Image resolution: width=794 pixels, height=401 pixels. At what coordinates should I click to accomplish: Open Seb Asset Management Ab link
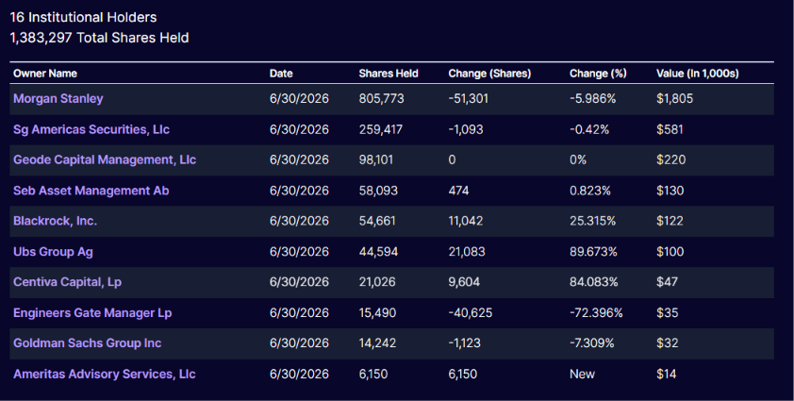tap(91, 191)
